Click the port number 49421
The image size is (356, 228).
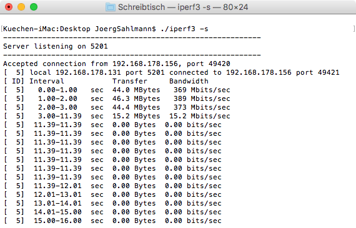329,72
